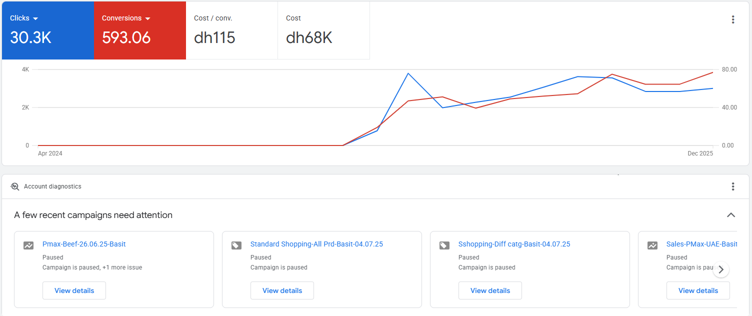752x316 pixels.
Task: Open the Account diagnostics three-dot menu
Action: (732, 186)
